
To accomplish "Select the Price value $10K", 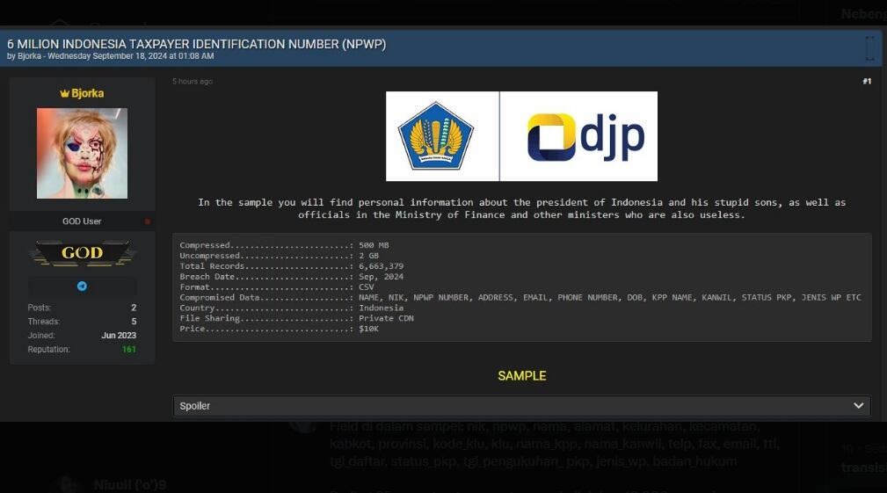I will coord(369,329).
